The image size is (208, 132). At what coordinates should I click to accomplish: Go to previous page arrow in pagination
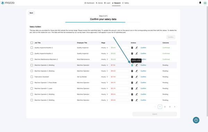click(x=155, y=107)
